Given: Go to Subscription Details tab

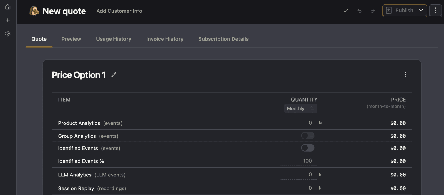Looking at the screenshot, I should 223,39.
